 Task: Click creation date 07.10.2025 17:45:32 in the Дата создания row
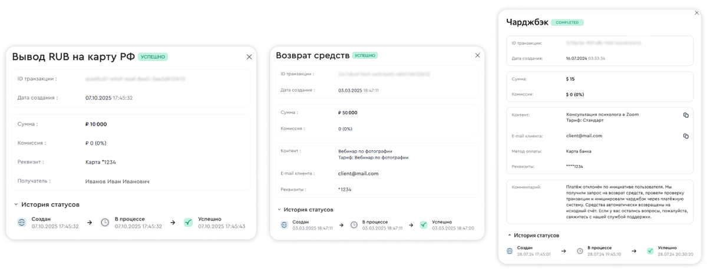(109, 98)
